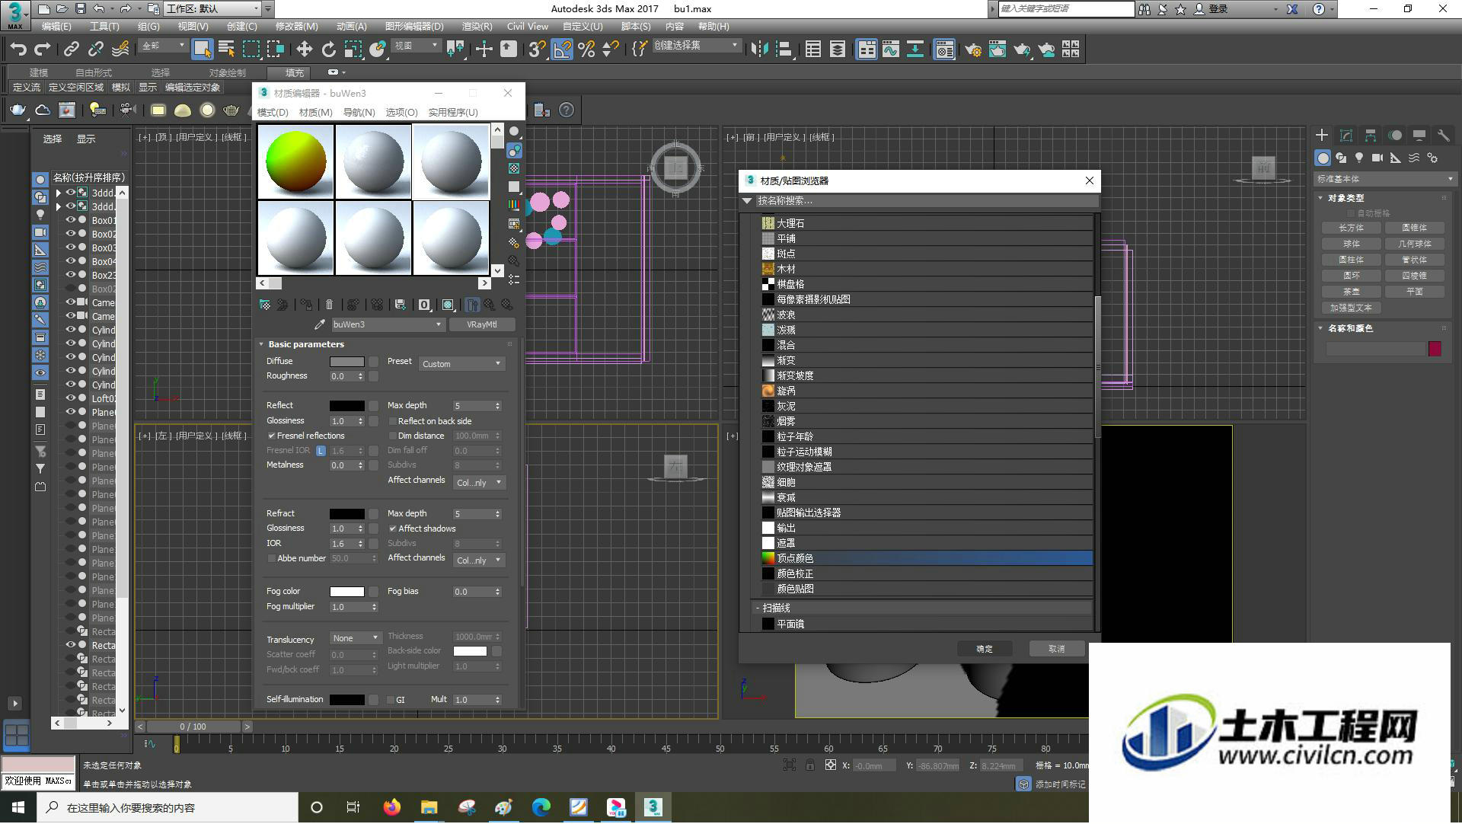Open the Diffuse color swatch
The width and height of the screenshot is (1462, 824).
click(346, 362)
